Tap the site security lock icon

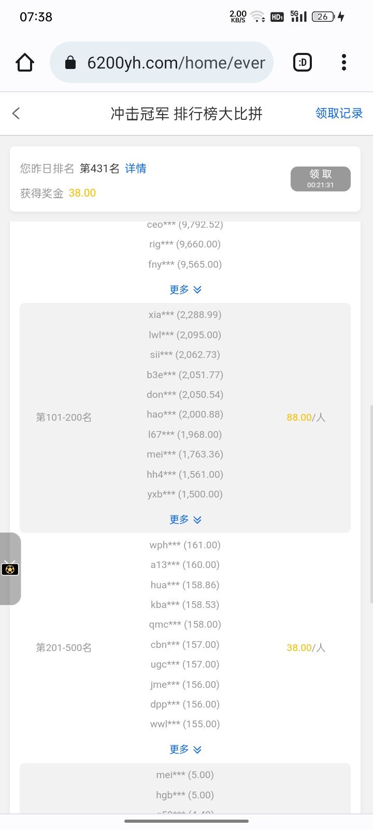tap(70, 63)
